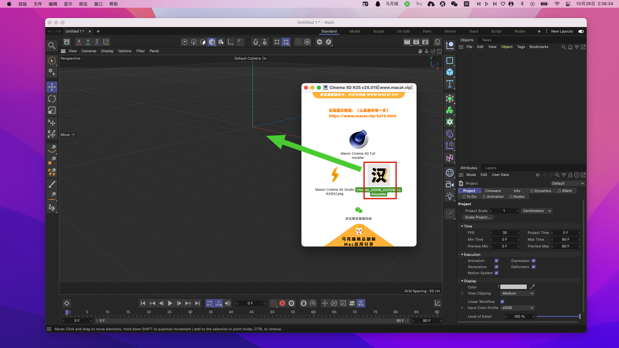Click the project Color swatch
619x348 pixels.
coord(513,287)
